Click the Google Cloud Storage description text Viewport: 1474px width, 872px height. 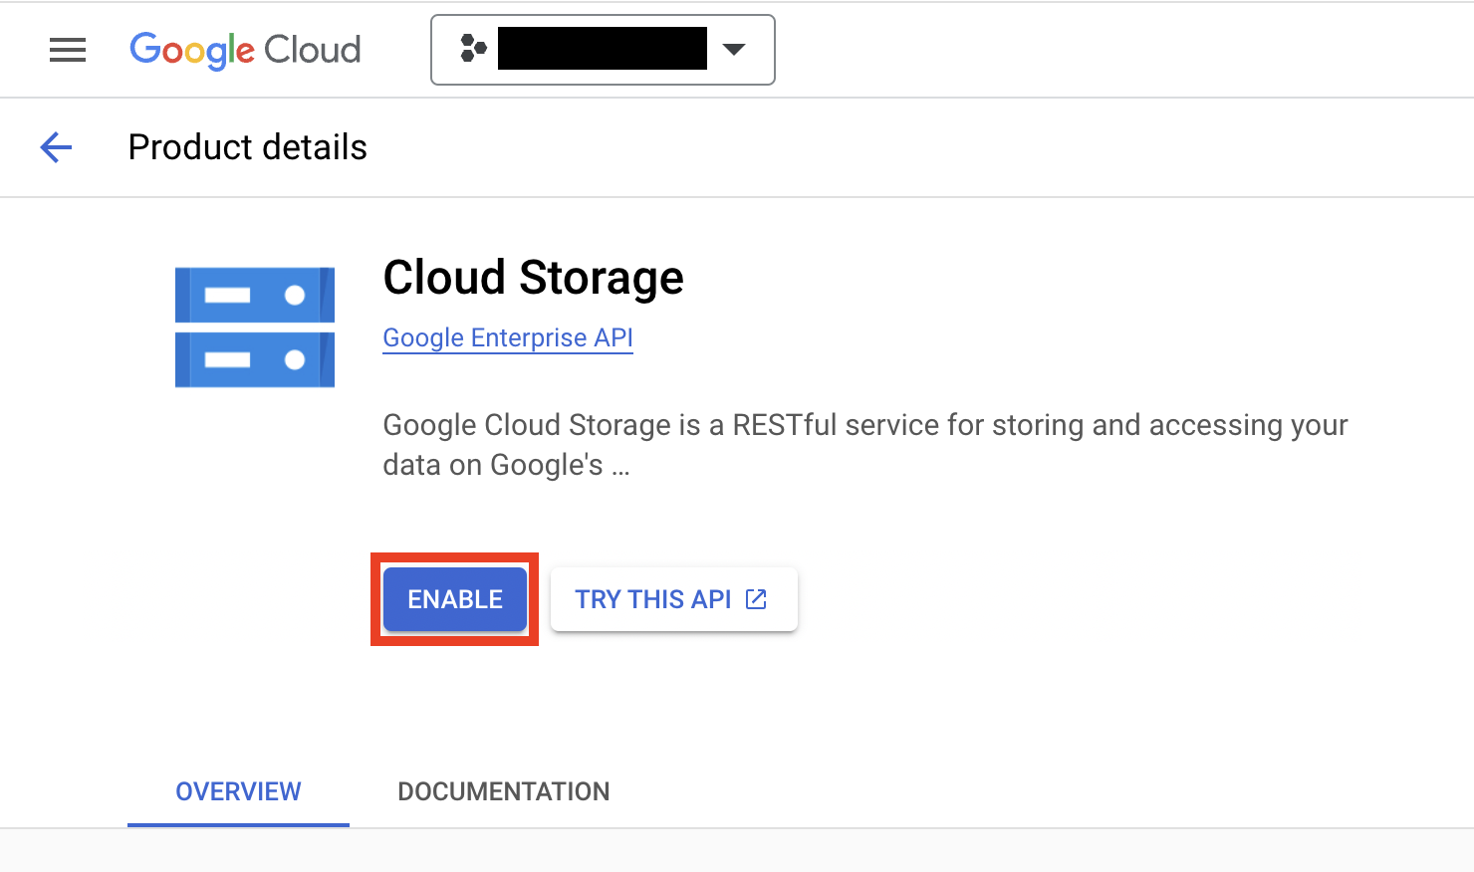pos(865,445)
